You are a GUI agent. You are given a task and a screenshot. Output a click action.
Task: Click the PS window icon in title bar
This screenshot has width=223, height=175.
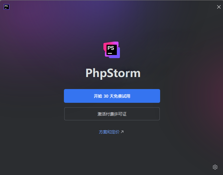click(7, 7)
